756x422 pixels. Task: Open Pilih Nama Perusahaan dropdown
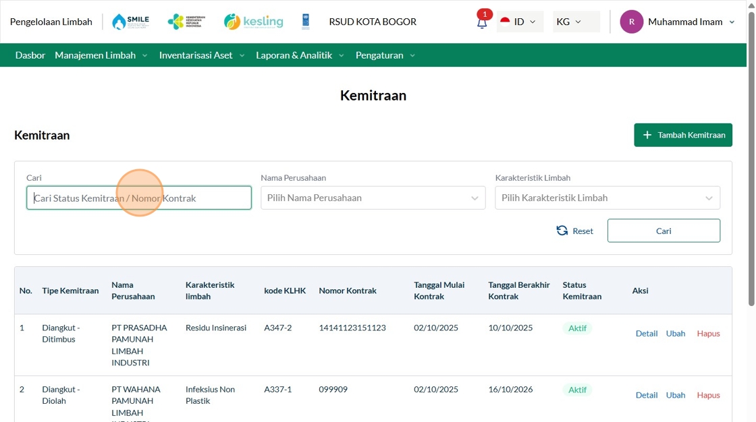click(x=373, y=198)
